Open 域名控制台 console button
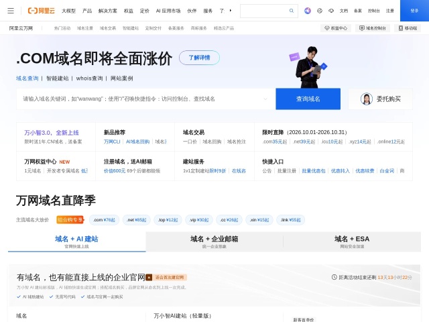The image size is (429, 322). 373,28
